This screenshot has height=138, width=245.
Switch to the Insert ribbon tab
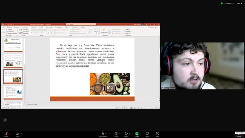[x=17, y=27]
